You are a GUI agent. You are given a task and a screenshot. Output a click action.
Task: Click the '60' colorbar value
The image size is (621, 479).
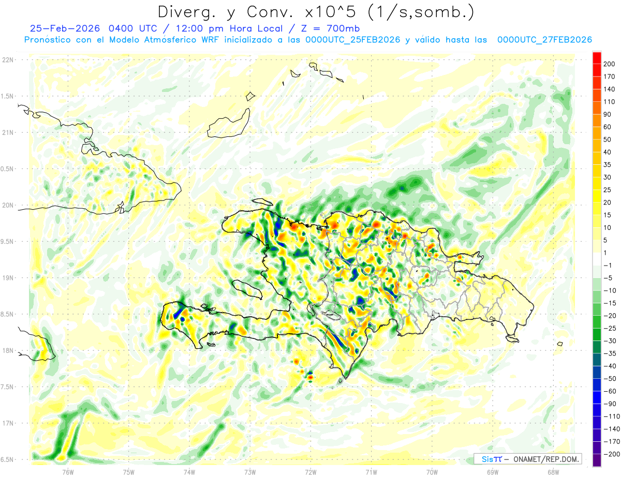(x=608, y=127)
